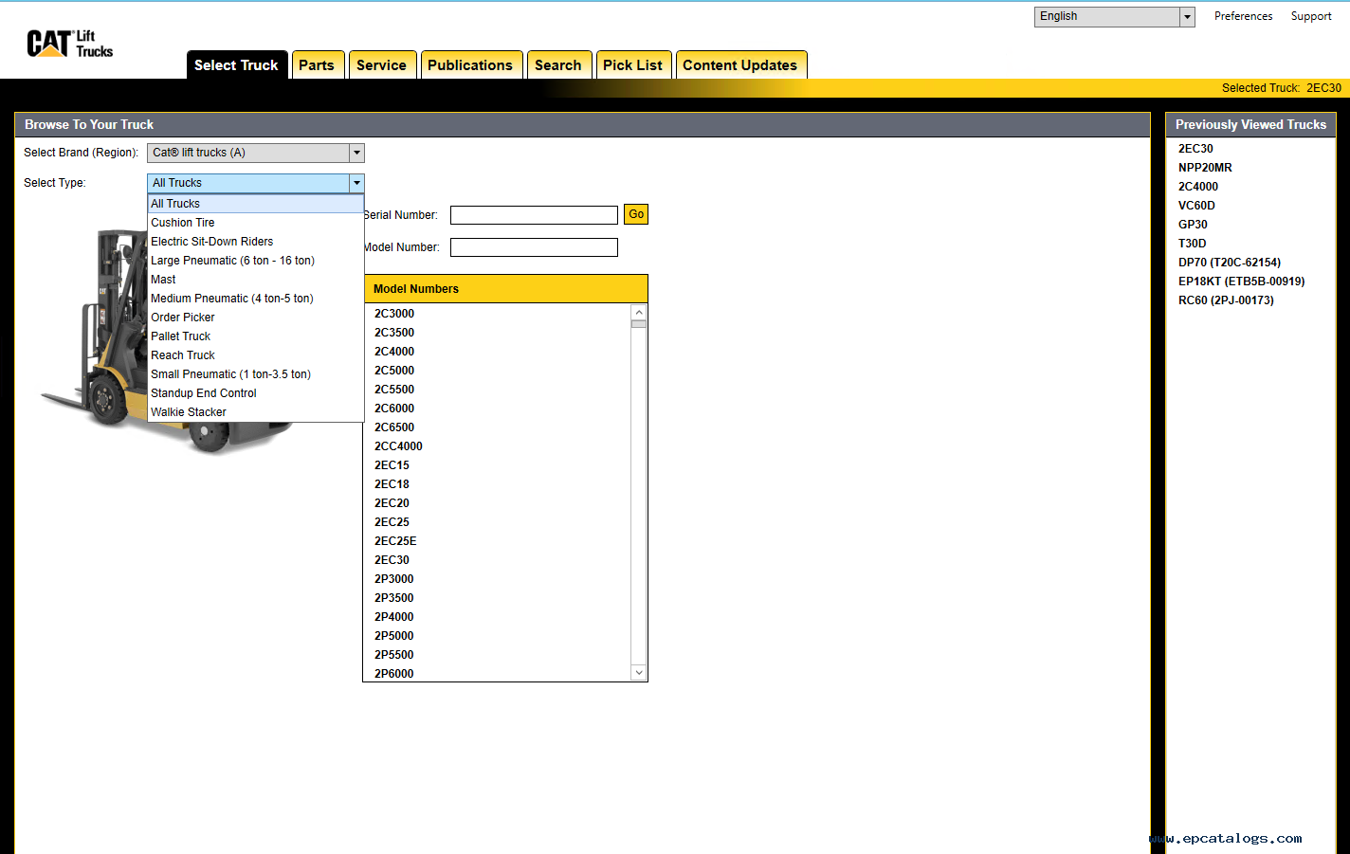The height and width of the screenshot is (854, 1350).
Task: Click the model list scroll-down arrow
Action: (x=639, y=673)
